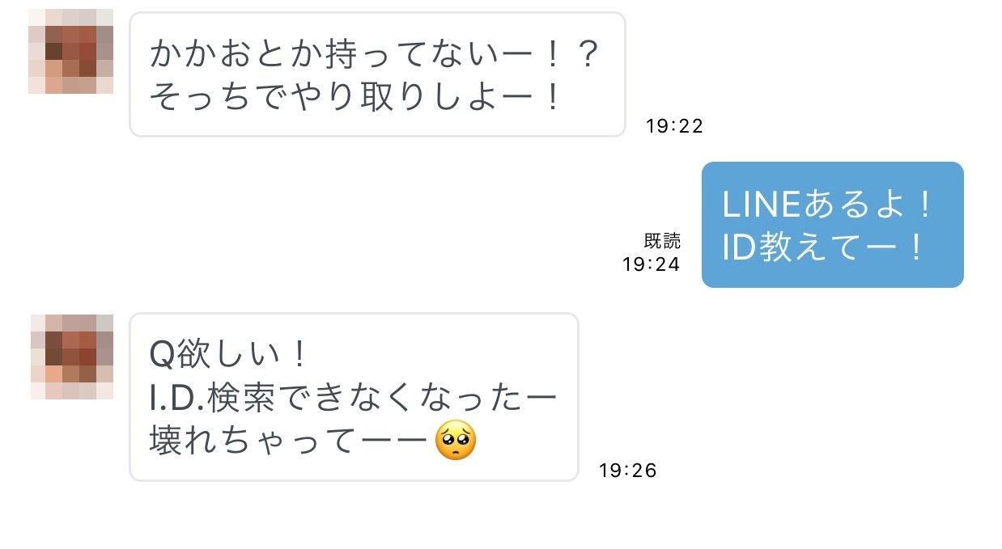Click 'I.D.' in the last message
Image resolution: width=1002 pixels, height=549 pixels.
pos(178,398)
